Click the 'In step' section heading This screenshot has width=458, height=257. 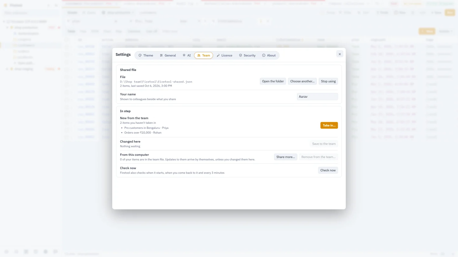(x=125, y=111)
